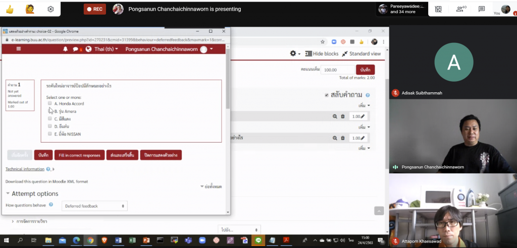Tick the A. Honda Accord checkbox
Viewport: 517px width, 248px height.
click(x=50, y=103)
